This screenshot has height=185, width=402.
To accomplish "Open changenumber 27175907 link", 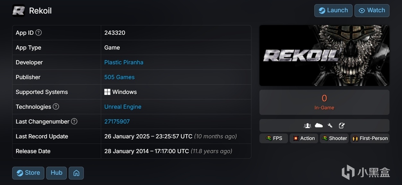I will click(x=117, y=122).
